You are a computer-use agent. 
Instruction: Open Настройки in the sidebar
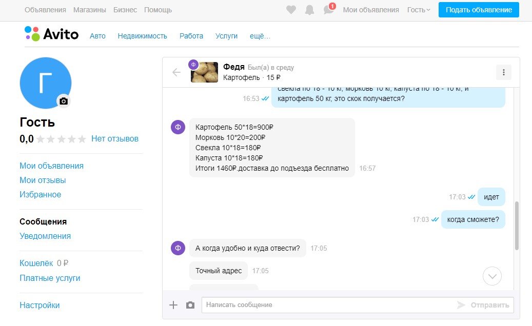point(40,305)
